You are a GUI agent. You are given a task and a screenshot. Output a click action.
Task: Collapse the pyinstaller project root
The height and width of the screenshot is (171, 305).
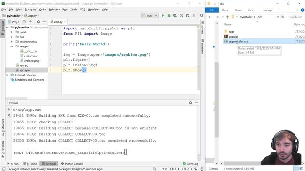point(7,28)
